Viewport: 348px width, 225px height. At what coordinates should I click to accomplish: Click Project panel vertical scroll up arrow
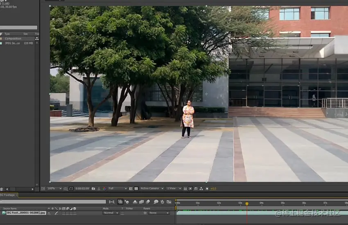(x=37, y=43)
